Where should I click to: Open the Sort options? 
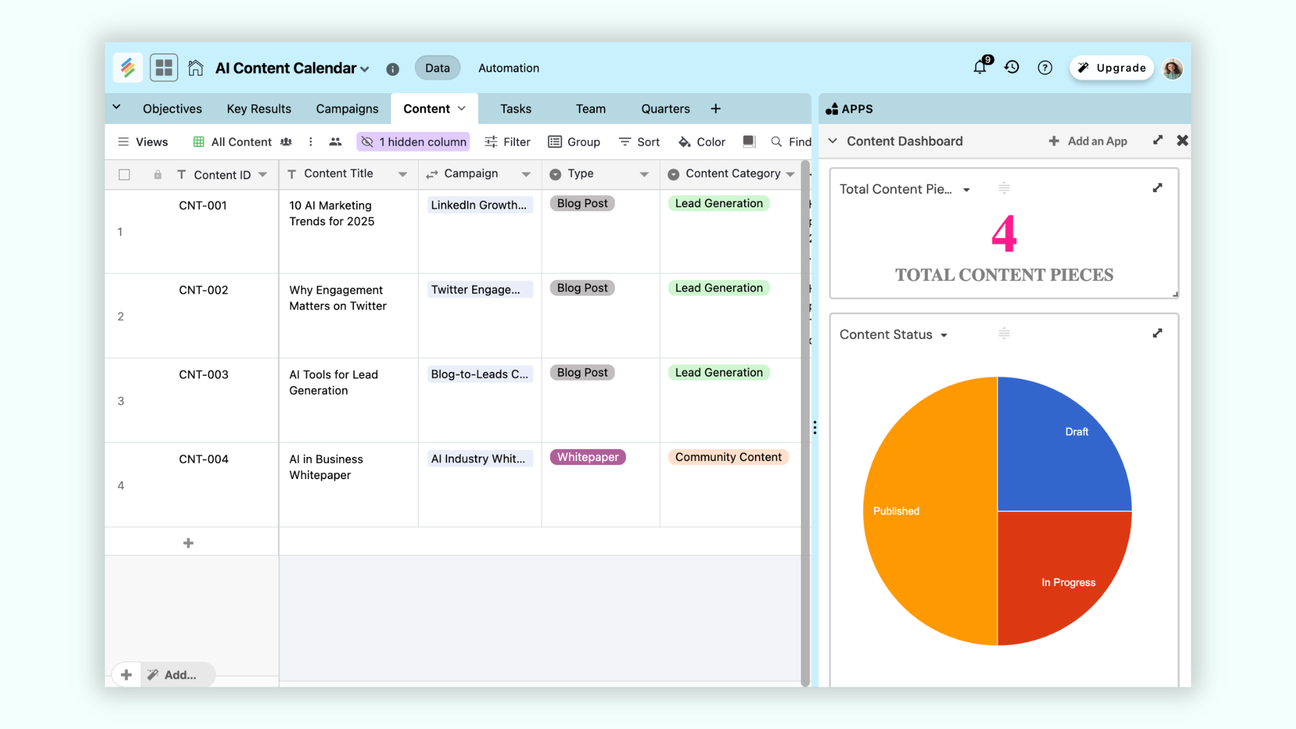coord(639,142)
